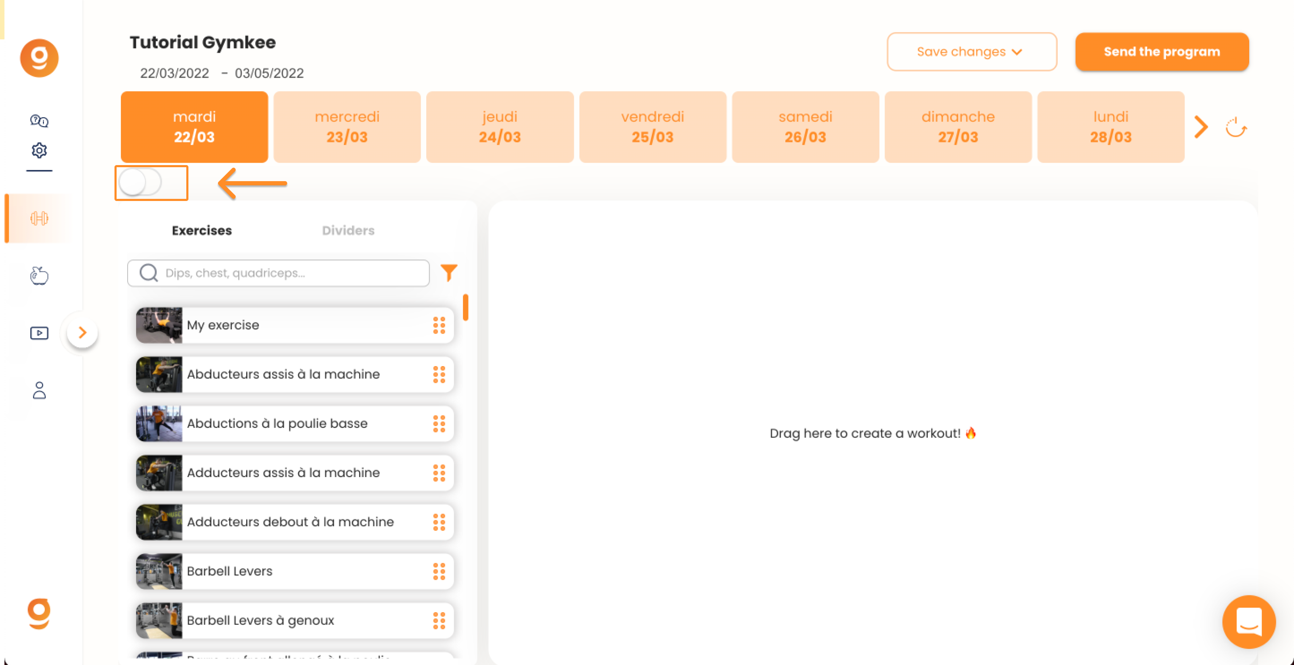The height and width of the screenshot is (665, 1294).
Task: Switch to the Dividers tab
Action: [348, 231]
